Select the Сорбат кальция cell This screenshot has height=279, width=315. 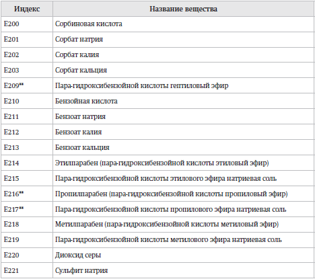[x=183, y=71]
